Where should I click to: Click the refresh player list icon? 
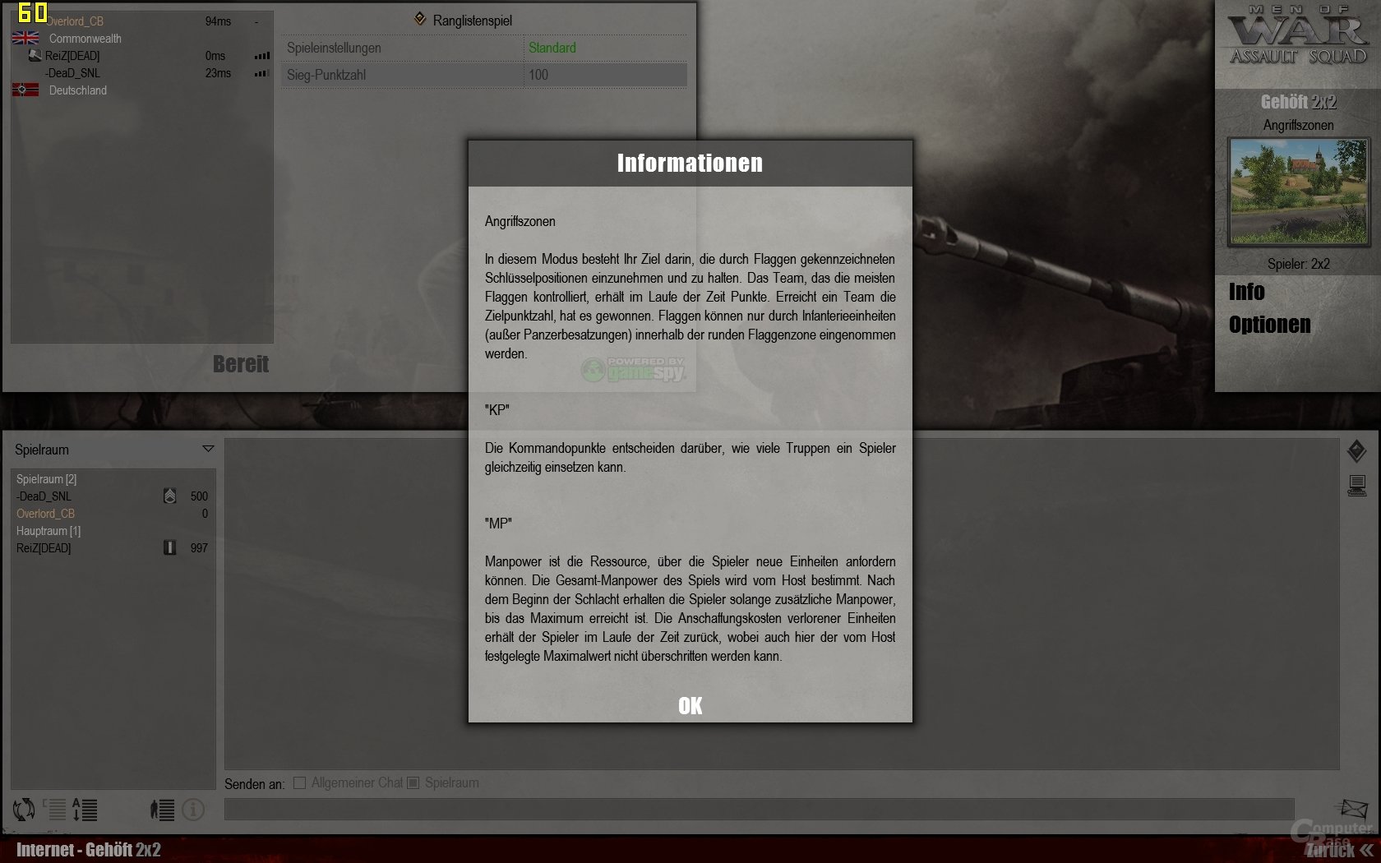coord(24,810)
